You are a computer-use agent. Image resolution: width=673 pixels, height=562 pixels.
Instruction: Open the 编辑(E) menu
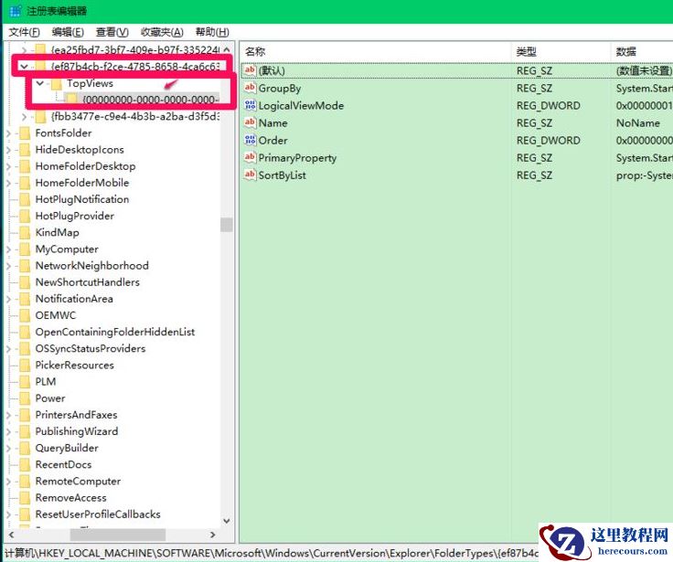[x=68, y=32]
